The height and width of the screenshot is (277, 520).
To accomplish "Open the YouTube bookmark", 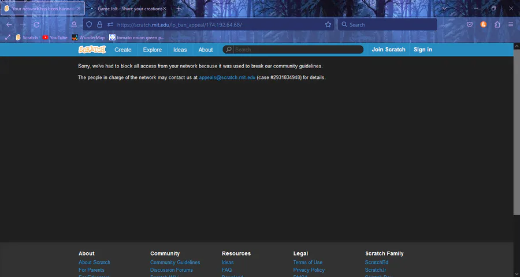I will [55, 38].
